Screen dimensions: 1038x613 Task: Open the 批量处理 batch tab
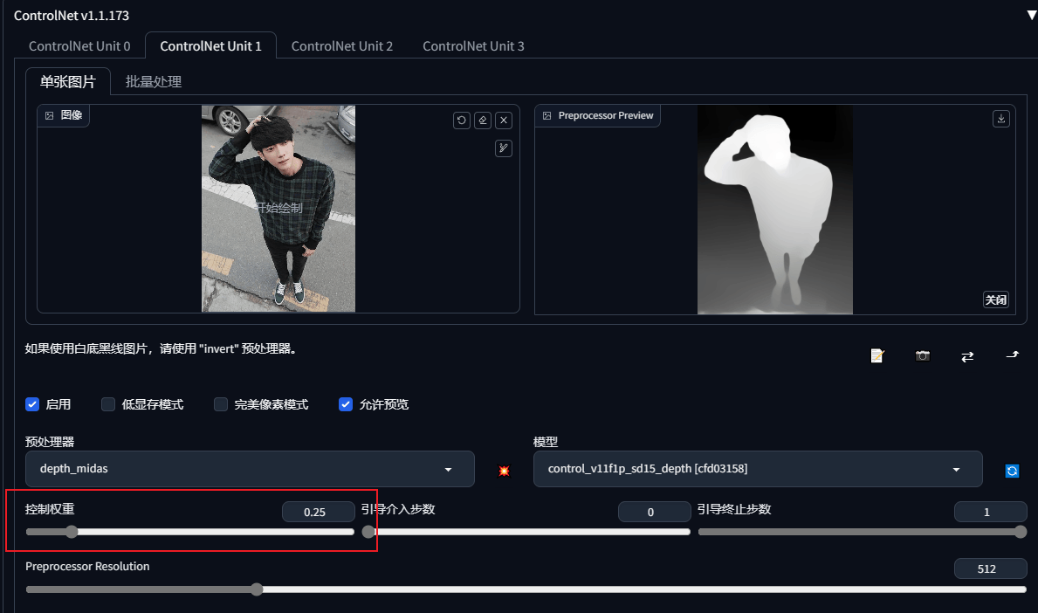[154, 82]
